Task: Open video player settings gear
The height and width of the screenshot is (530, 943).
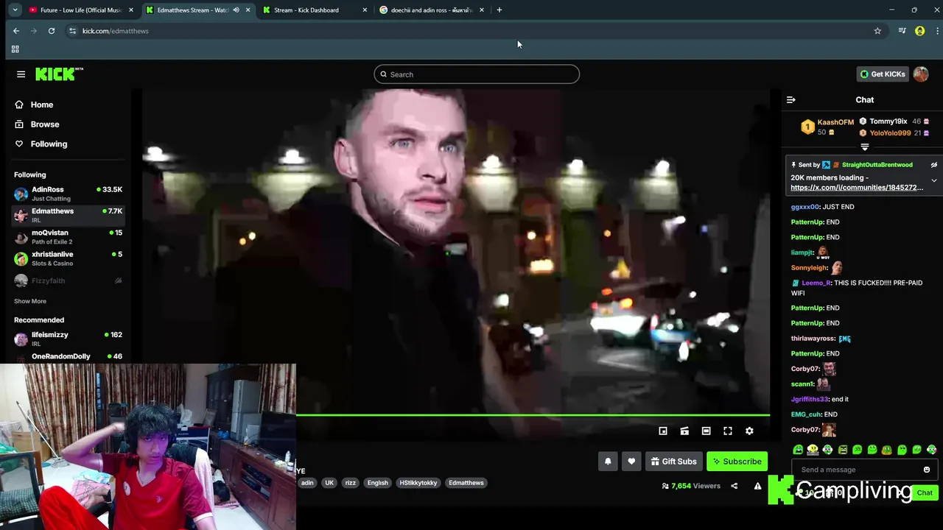Action: (x=749, y=431)
